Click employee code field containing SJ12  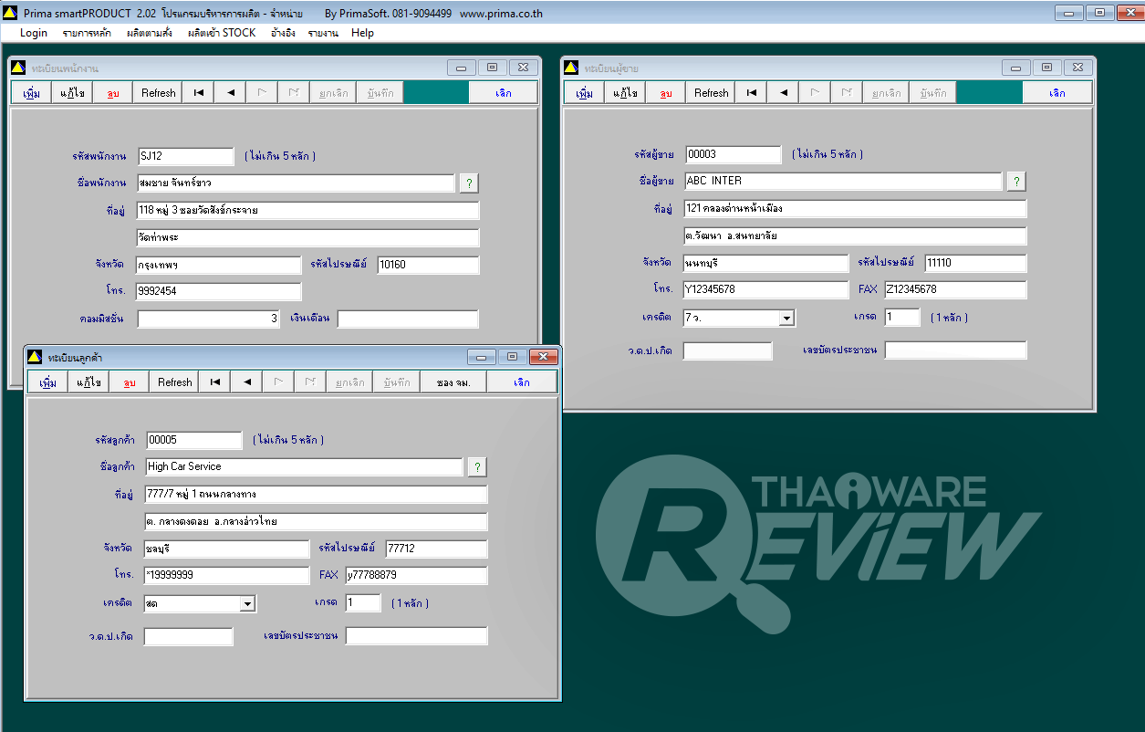pyautogui.click(x=186, y=156)
